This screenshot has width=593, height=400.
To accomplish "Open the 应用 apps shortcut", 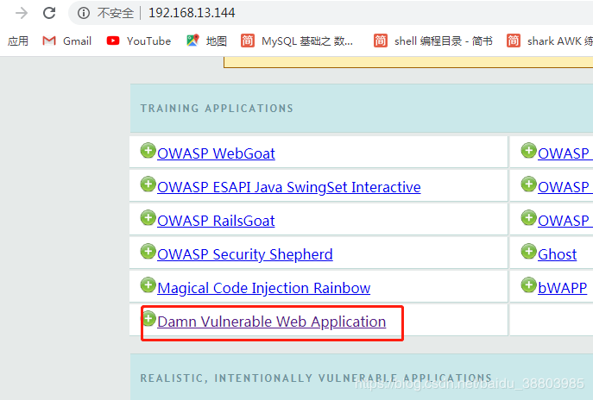I will click(18, 41).
